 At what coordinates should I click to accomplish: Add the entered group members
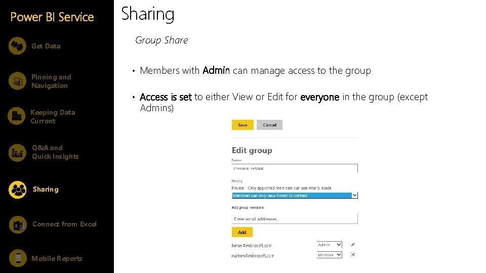242,232
